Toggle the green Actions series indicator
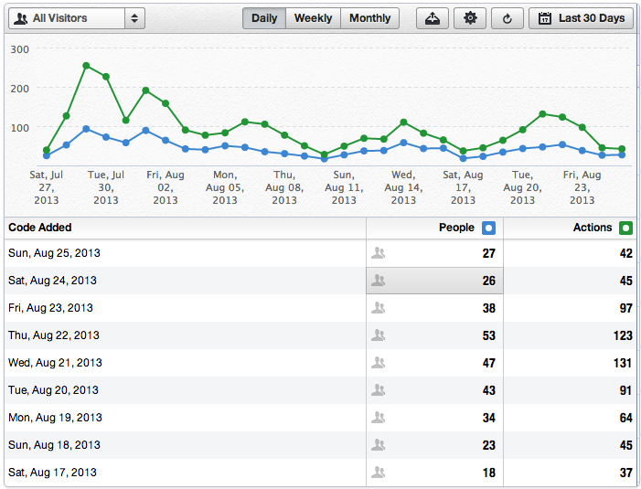This screenshot has width=641, height=489. tap(625, 228)
